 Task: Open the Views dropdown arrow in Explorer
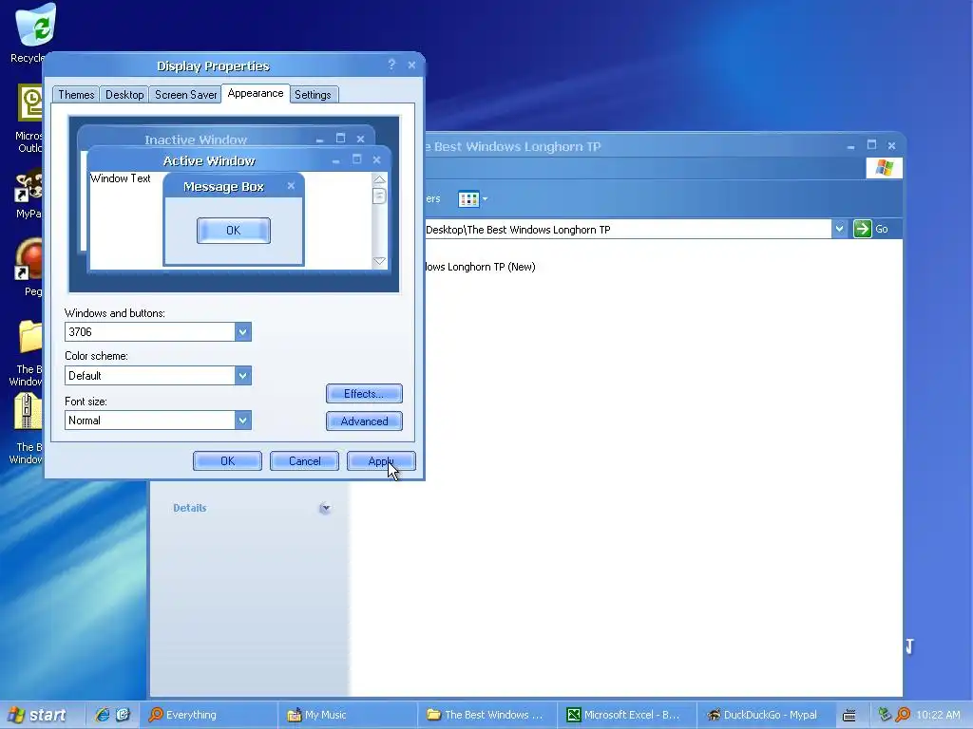point(486,199)
